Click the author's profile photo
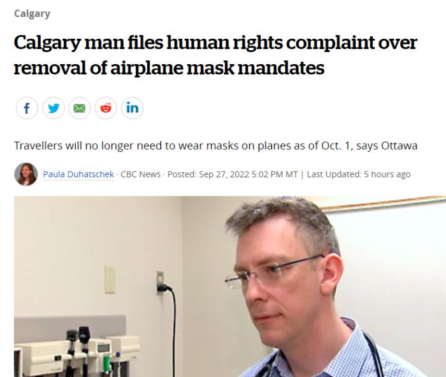 (x=26, y=174)
